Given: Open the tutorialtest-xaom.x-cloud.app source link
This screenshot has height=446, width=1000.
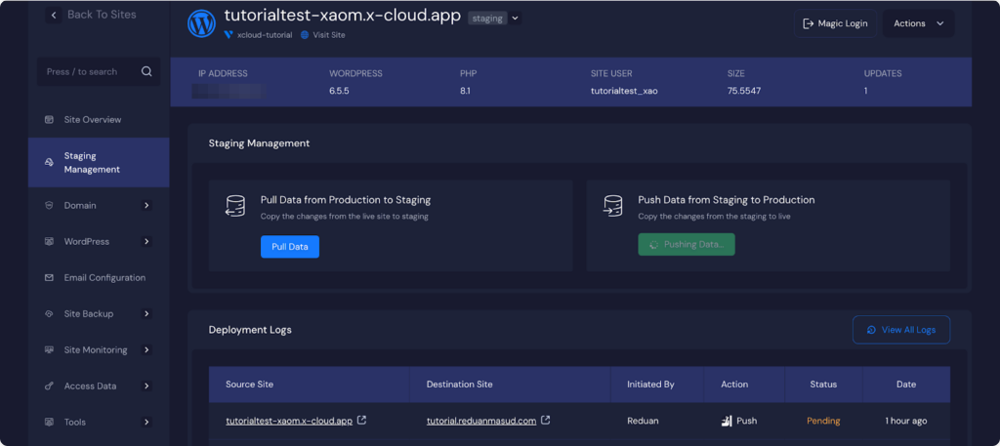Looking at the screenshot, I should (x=289, y=422).
